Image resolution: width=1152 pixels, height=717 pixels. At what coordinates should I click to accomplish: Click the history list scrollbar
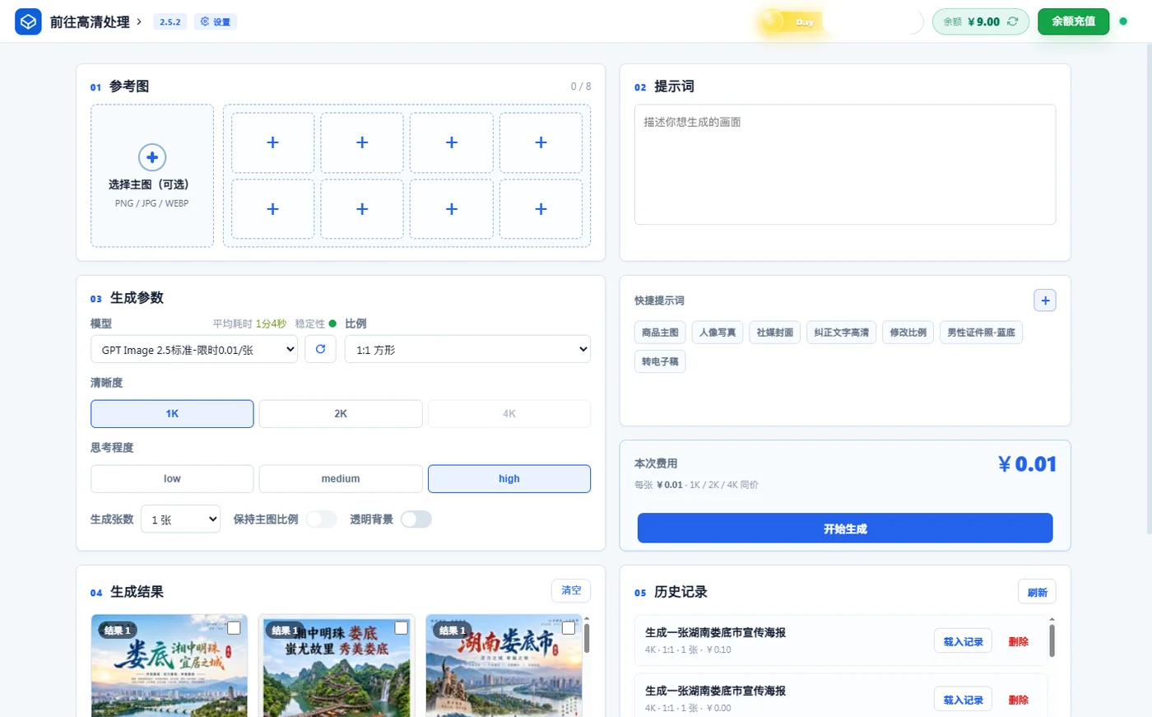tap(1052, 640)
